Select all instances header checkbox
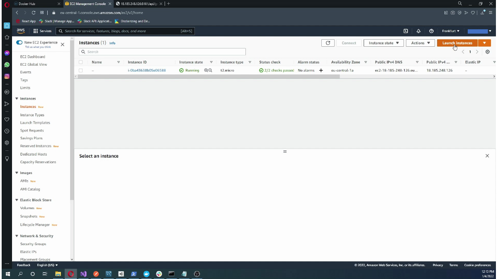This screenshot has width=498, height=279. coord(81,62)
